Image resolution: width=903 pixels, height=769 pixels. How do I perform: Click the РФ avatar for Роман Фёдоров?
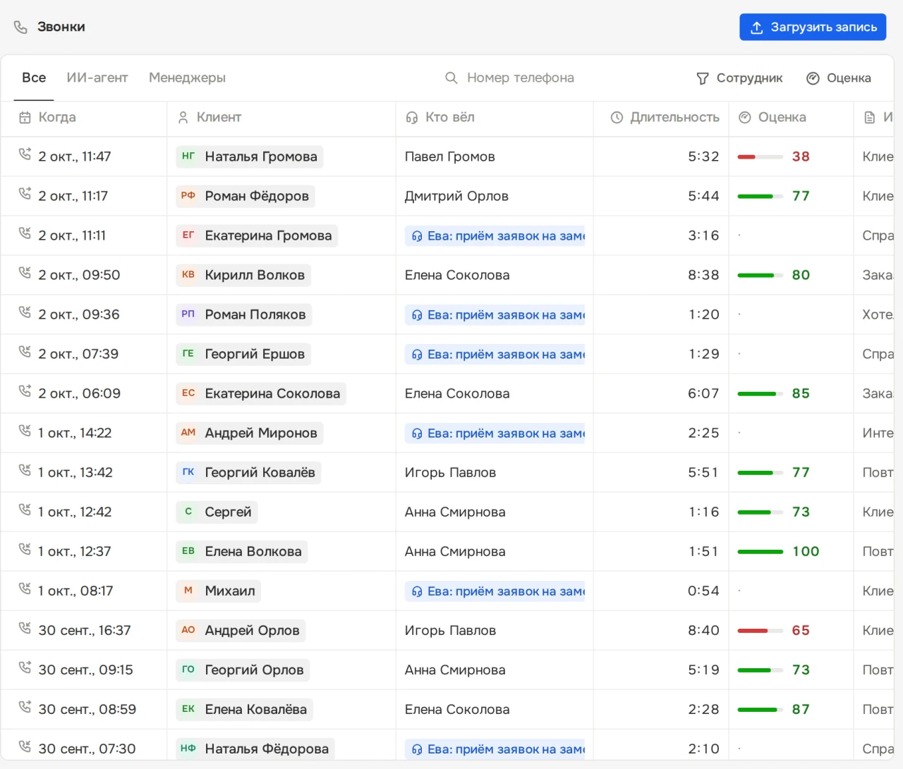188,196
